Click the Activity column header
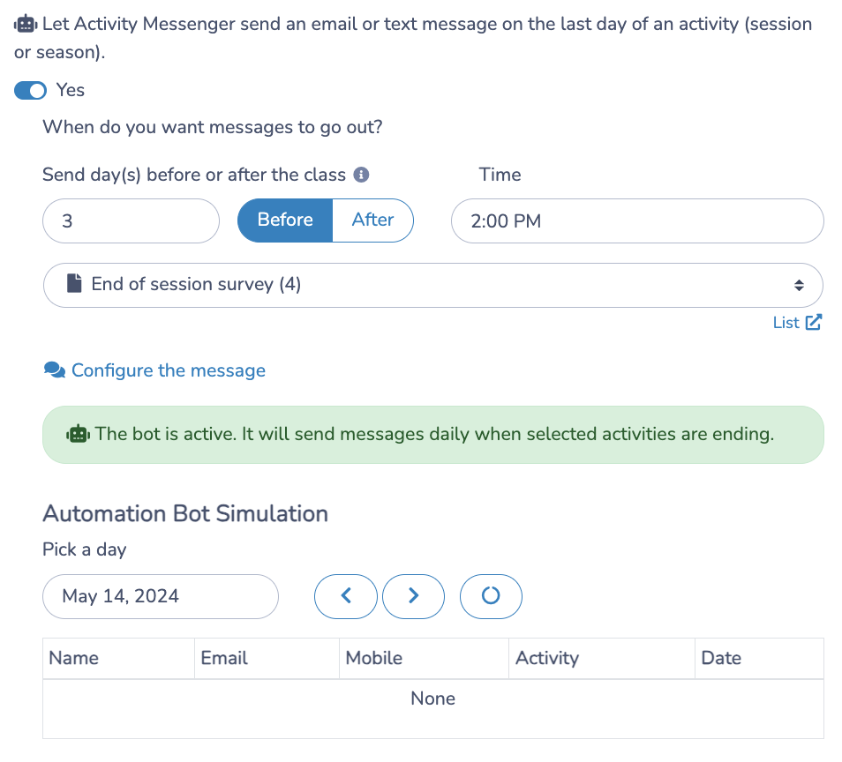 [602, 659]
